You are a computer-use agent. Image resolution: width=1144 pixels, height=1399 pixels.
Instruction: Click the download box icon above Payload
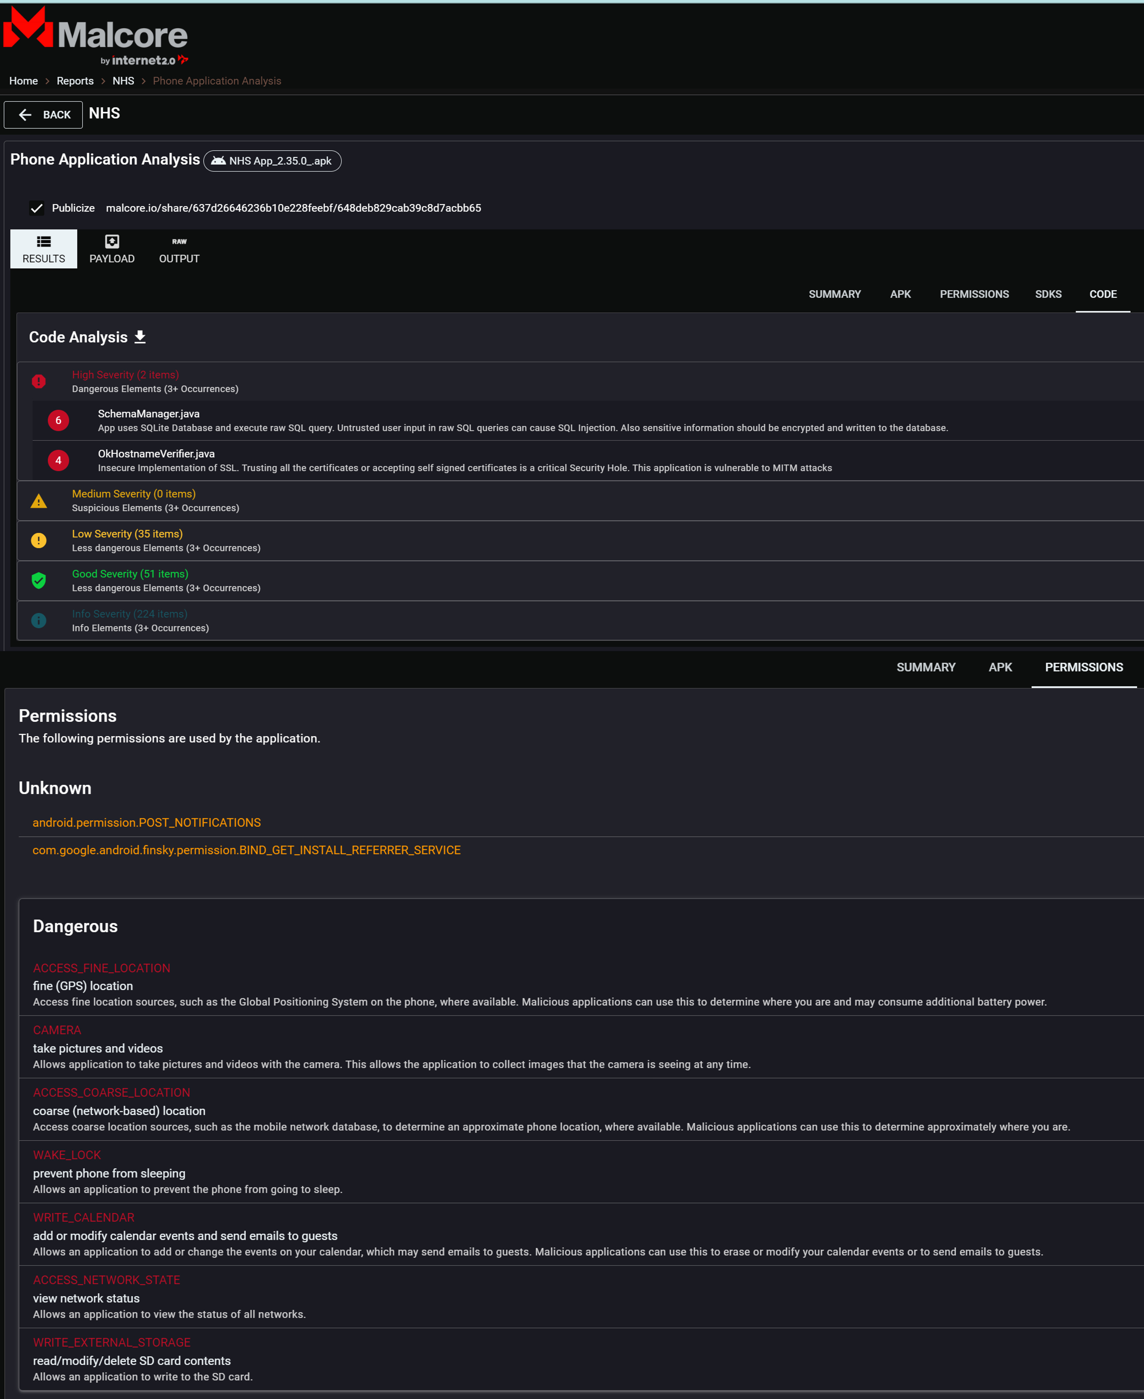pyautogui.click(x=112, y=242)
